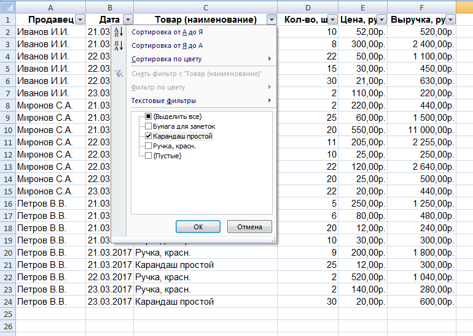Viewport: 473px width, 336px height.
Task: Toggle the (Выделить все) checkbox
Action: pos(148,116)
